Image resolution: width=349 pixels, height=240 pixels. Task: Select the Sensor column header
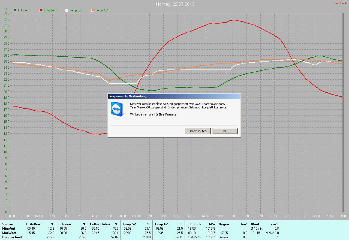[7, 224]
